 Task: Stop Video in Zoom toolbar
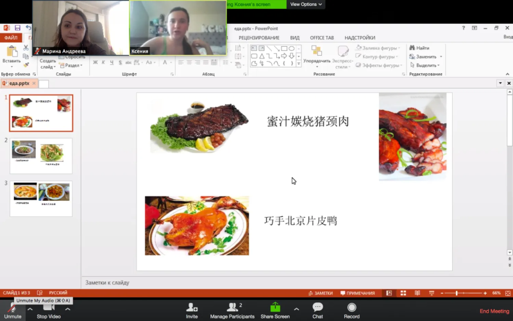[x=49, y=311]
